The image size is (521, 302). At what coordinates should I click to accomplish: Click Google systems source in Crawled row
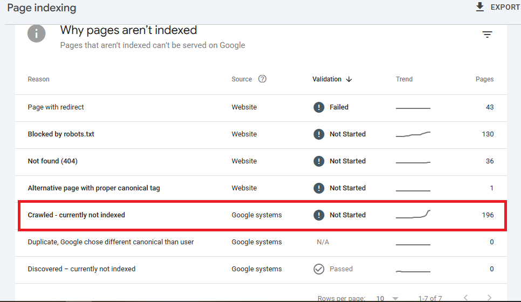tap(257, 215)
